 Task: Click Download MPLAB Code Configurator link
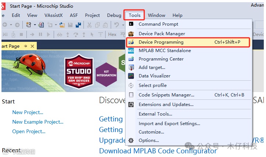point(158,151)
